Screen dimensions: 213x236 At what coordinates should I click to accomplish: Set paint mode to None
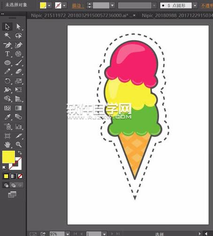20,176
